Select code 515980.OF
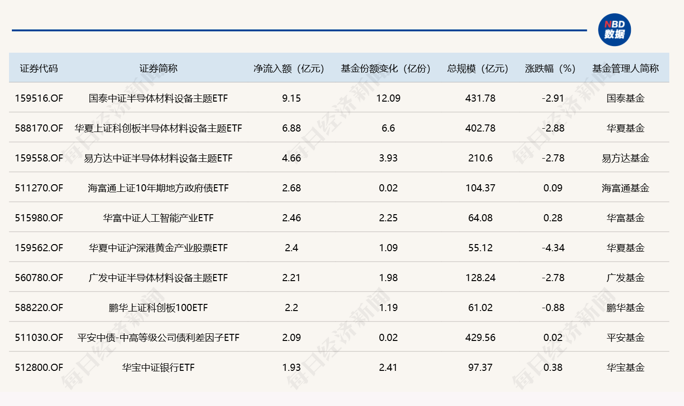The height and width of the screenshot is (406, 684). [x=39, y=218]
